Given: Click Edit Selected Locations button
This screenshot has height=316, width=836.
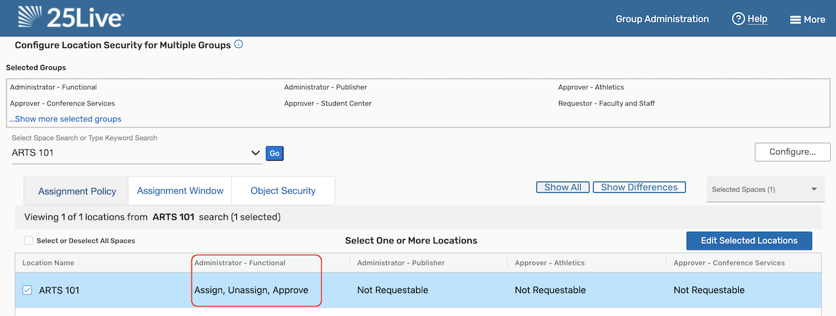Looking at the screenshot, I should click(749, 241).
